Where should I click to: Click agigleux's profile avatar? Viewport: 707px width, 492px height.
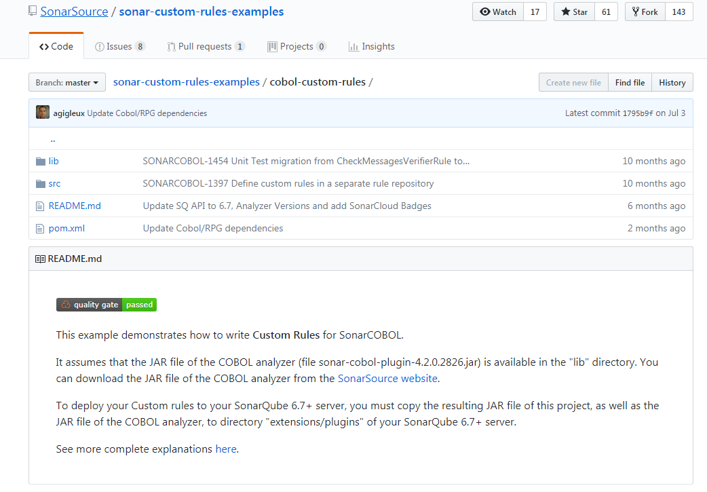click(42, 111)
